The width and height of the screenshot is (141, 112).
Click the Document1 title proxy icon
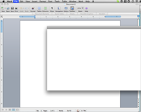click(65, 4)
